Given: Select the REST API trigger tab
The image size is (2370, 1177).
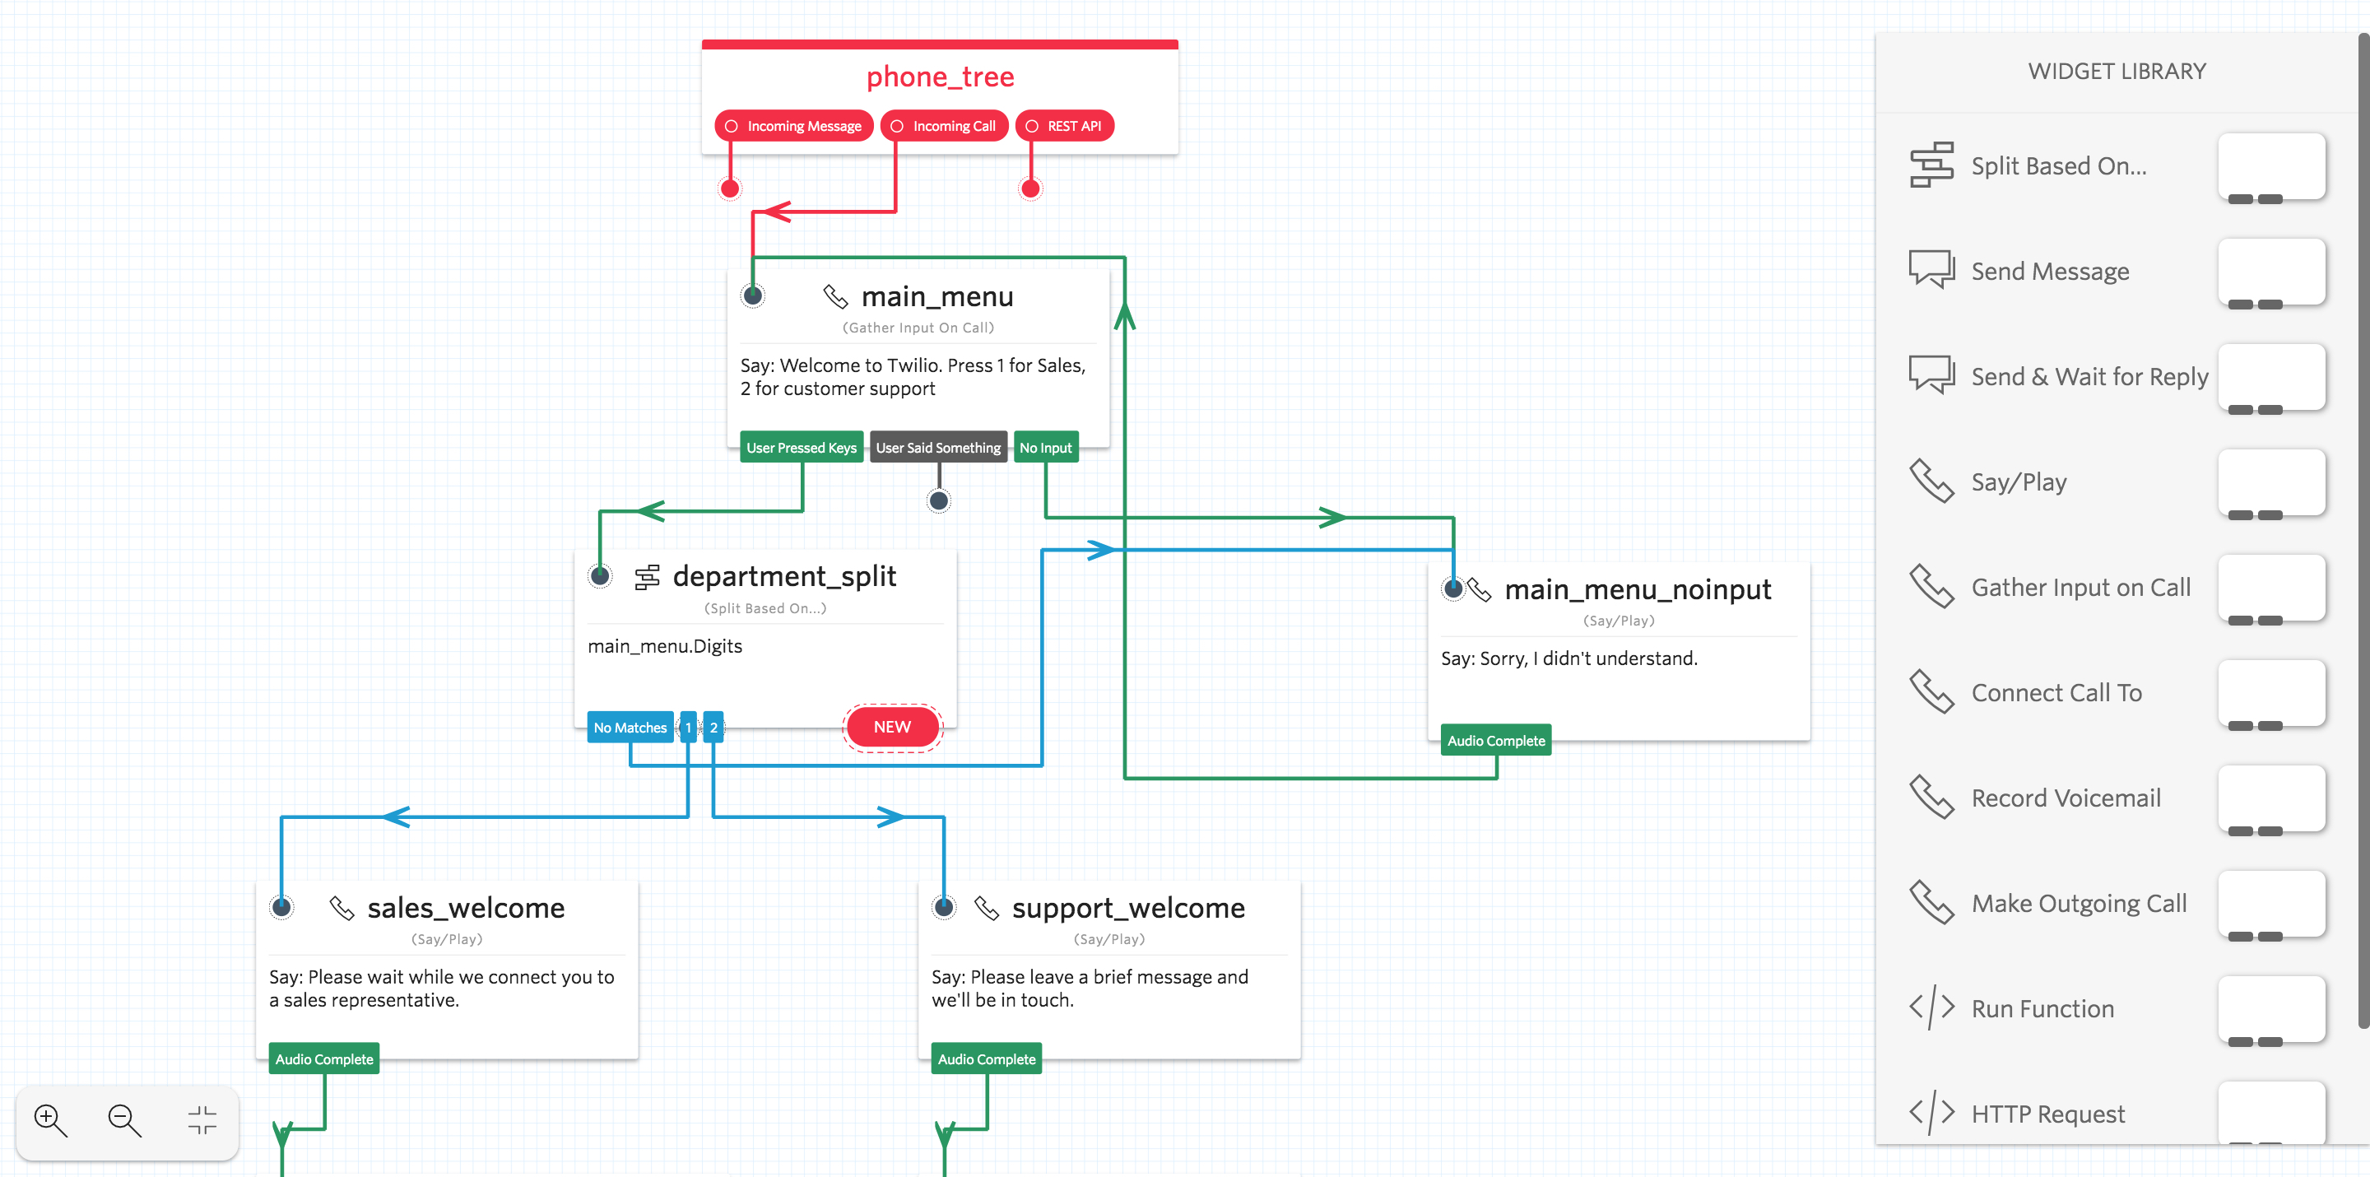Looking at the screenshot, I should point(1073,125).
